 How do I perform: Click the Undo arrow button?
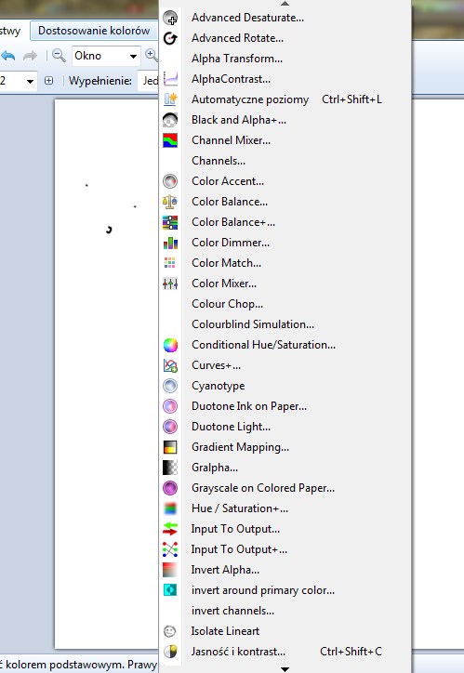(x=8, y=56)
